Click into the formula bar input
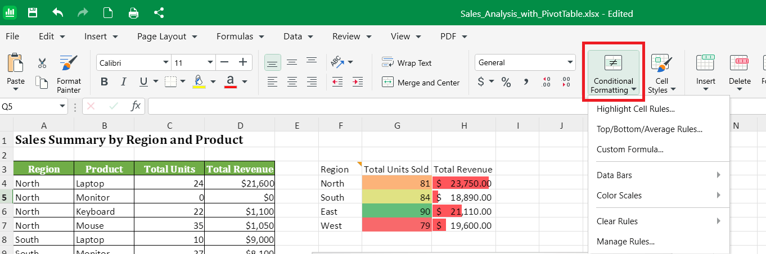Viewport: 766px width, 254px height. [x=457, y=106]
